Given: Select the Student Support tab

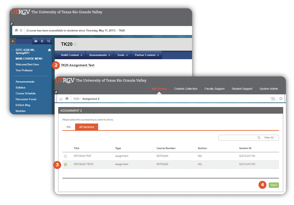Looking at the screenshot, I should tap(242, 89).
